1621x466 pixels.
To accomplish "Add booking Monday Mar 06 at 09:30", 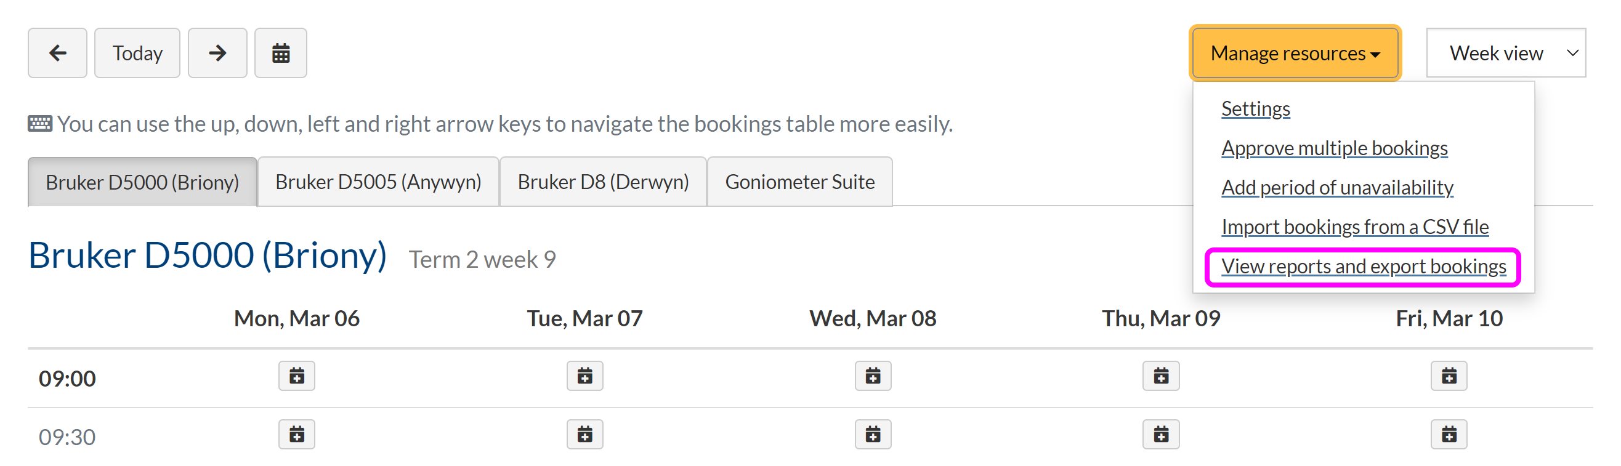I will (296, 435).
